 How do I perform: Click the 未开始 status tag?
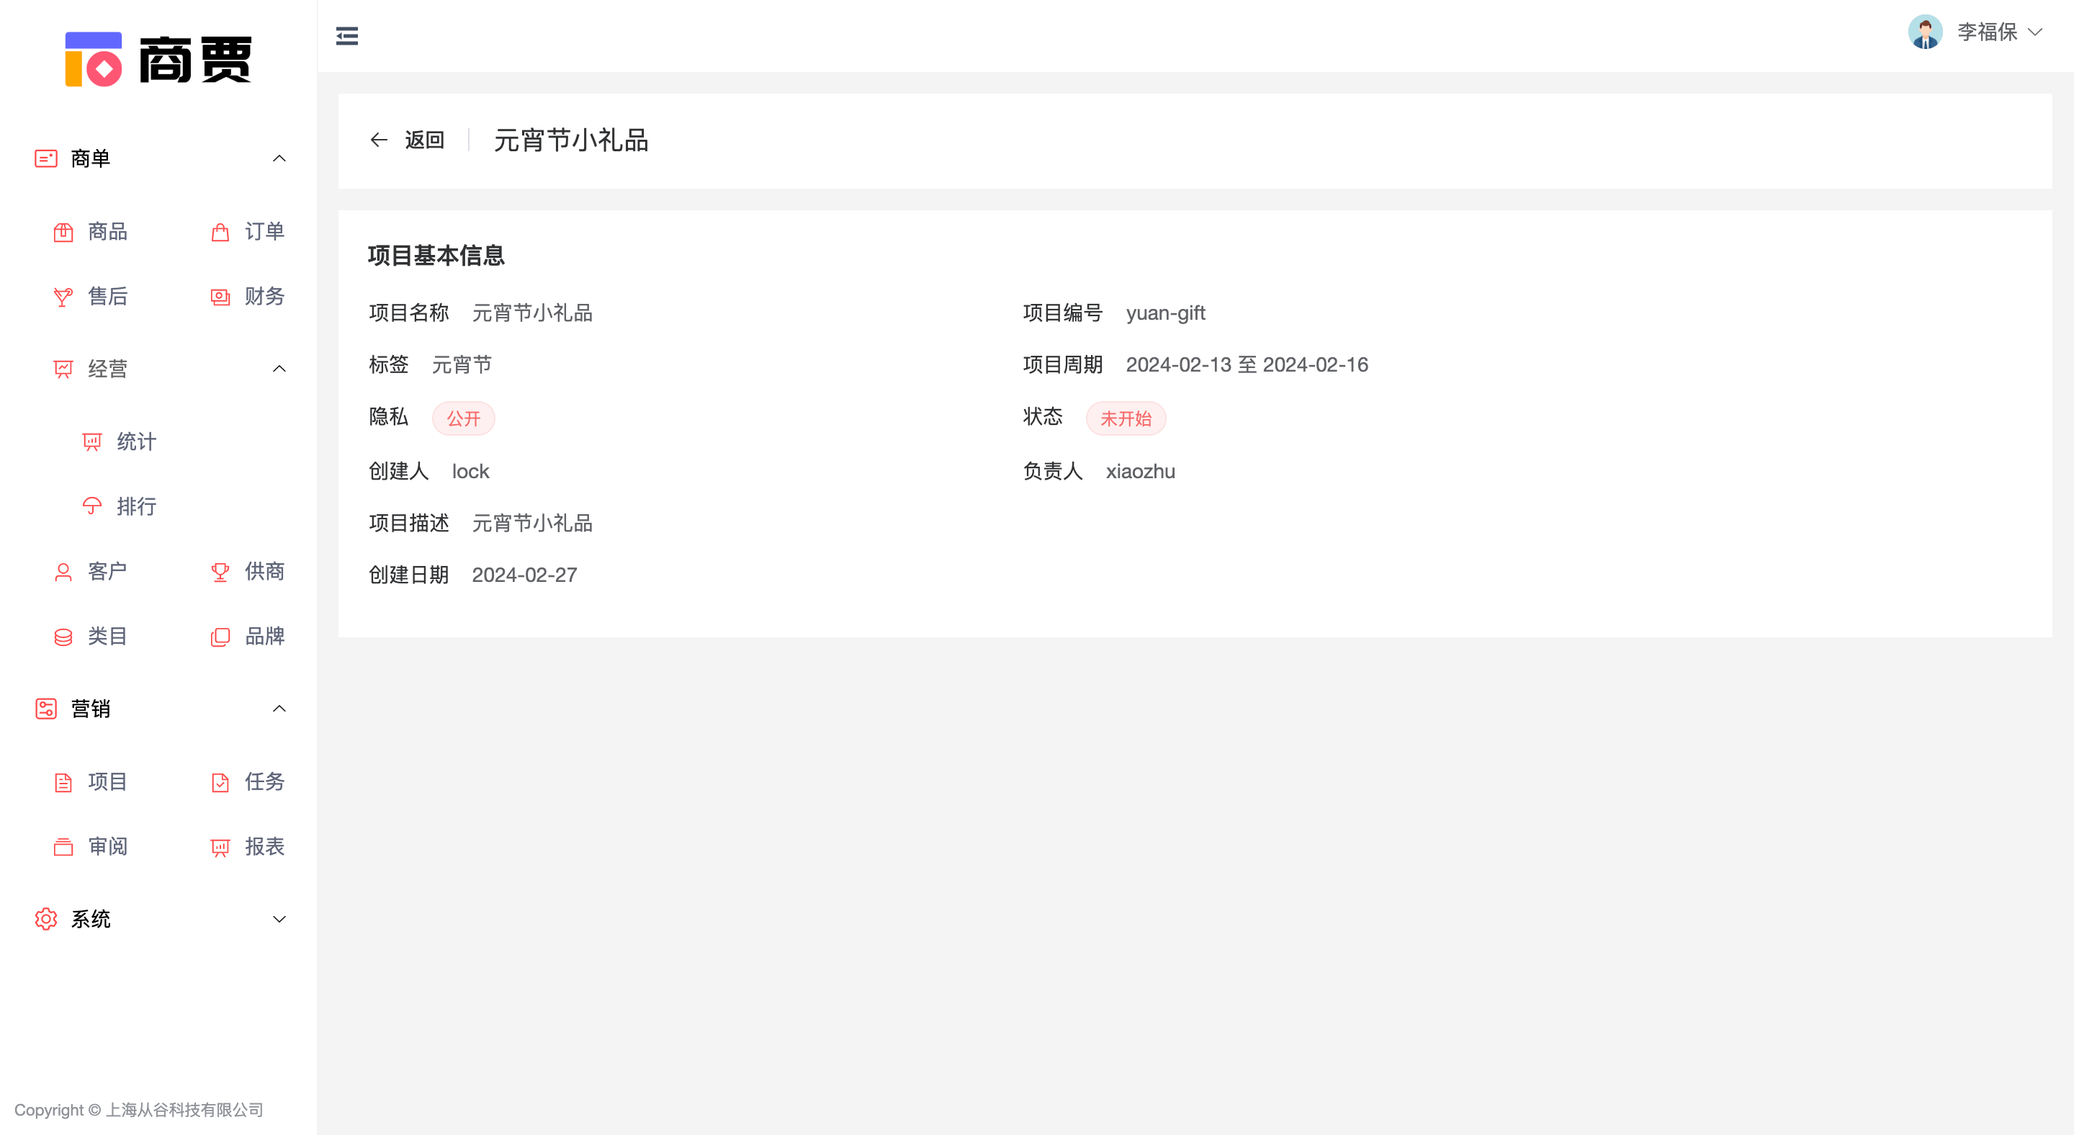point(1125,418)
